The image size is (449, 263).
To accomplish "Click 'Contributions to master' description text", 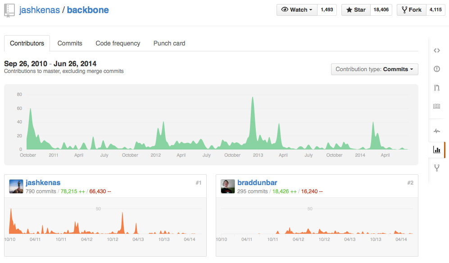I will [x=64, y=71].
